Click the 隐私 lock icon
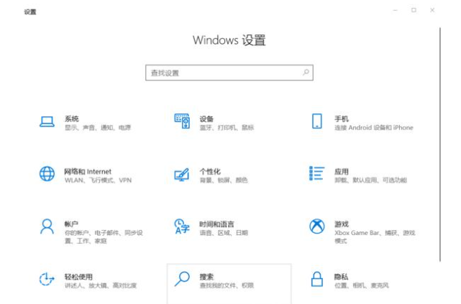 pyautogui.click(x=316, y=280)
